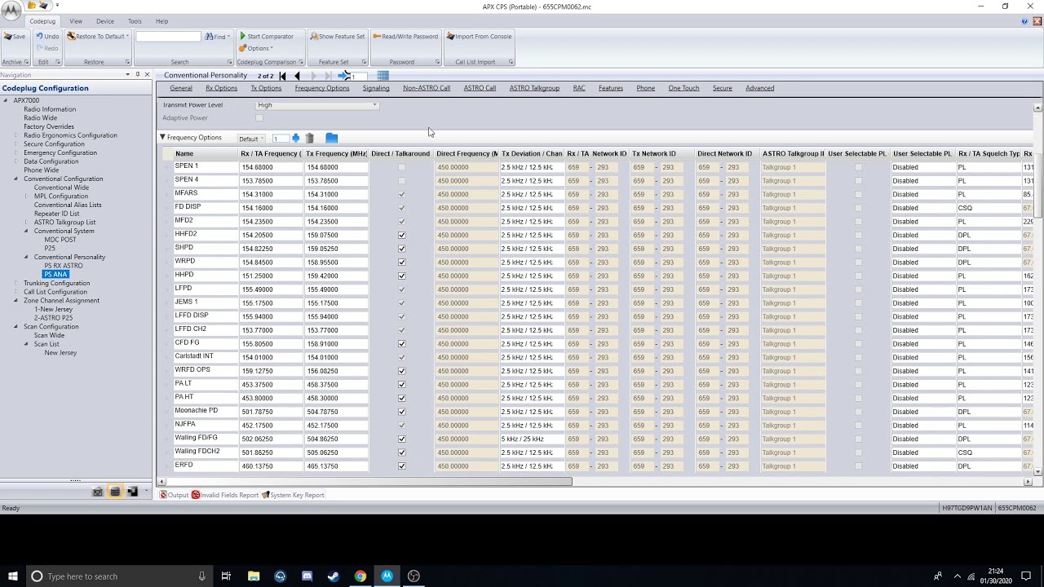1044x587 pixels.
Task: Toggle Direct/Talkaround for Moonachie PD
Action: tap(401, 412)
